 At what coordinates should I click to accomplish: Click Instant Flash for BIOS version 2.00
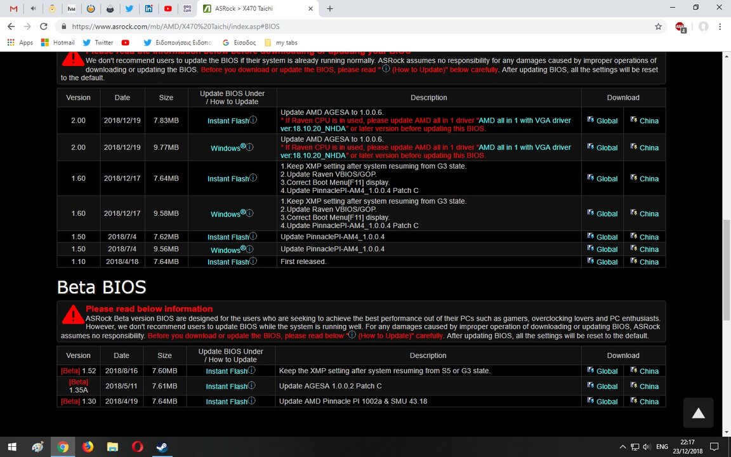click(228, 121)
